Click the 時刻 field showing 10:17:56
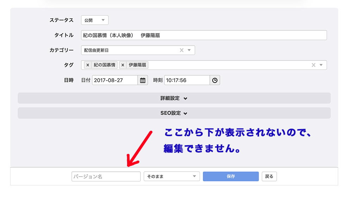 pyautogui.click(x=187, y=80)
